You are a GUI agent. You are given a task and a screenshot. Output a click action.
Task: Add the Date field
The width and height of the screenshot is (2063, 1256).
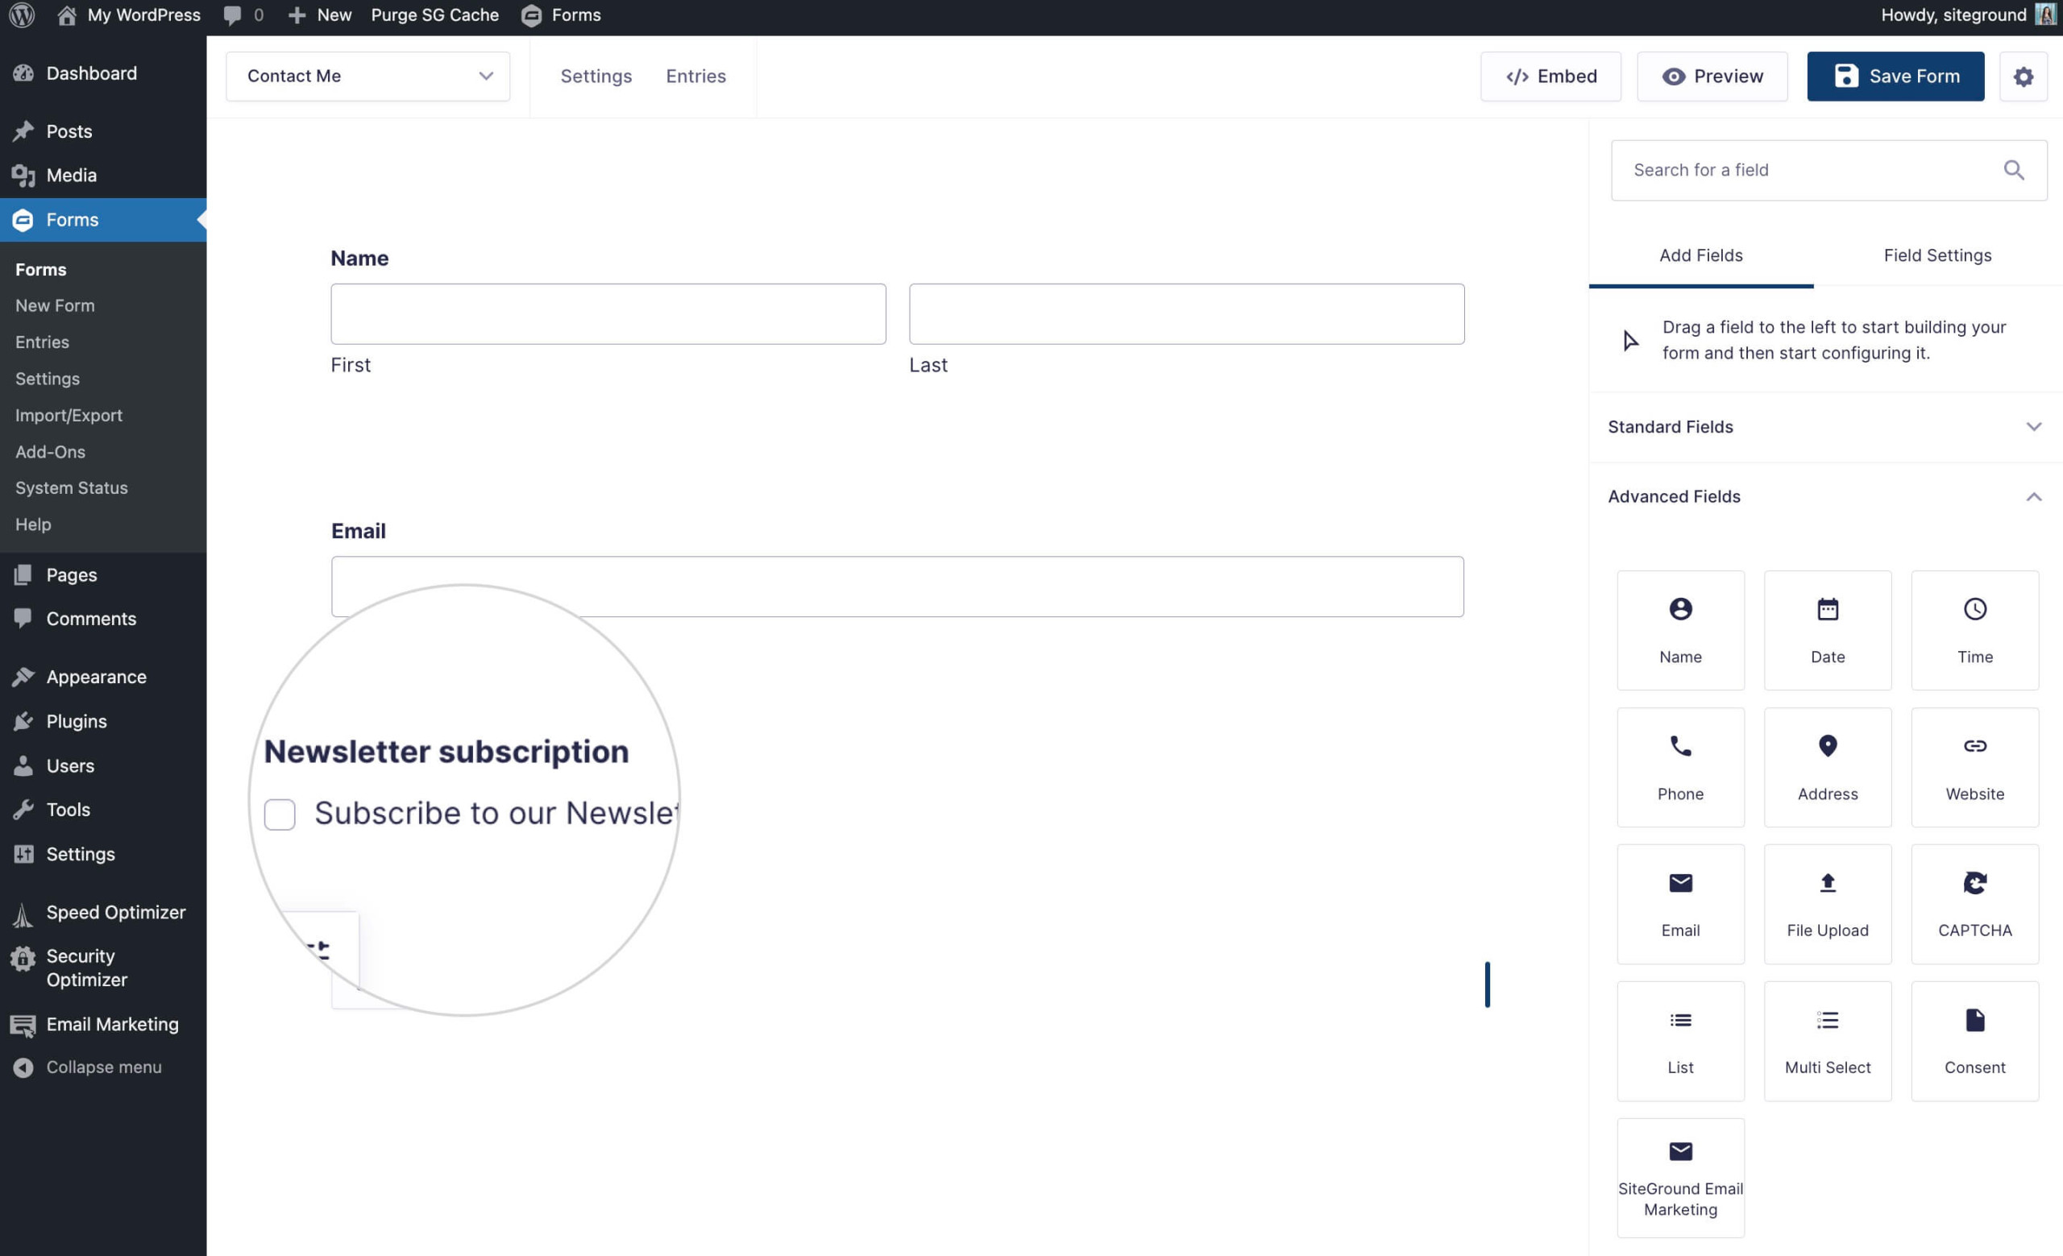[1828, 630]
